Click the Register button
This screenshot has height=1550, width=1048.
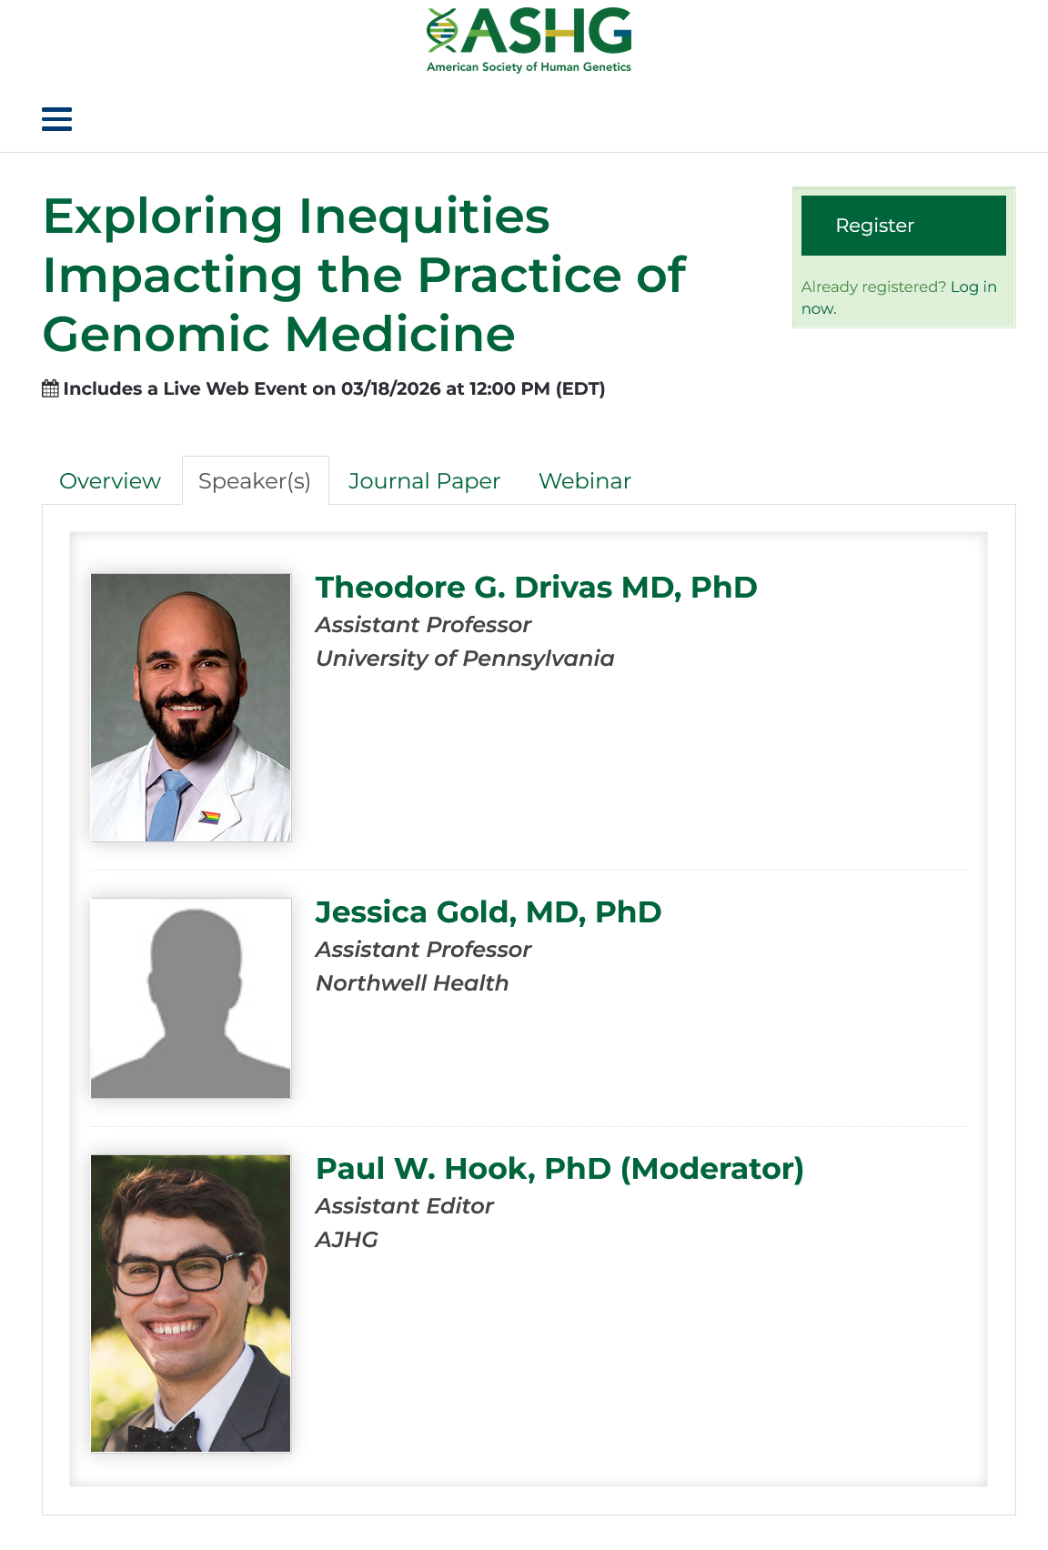click(902, 226)
